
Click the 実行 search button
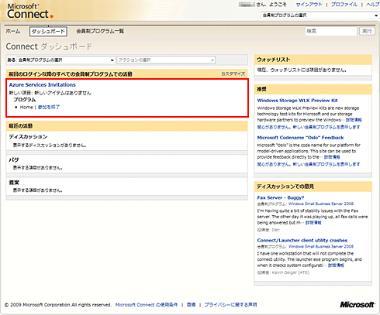click(367, 31)
